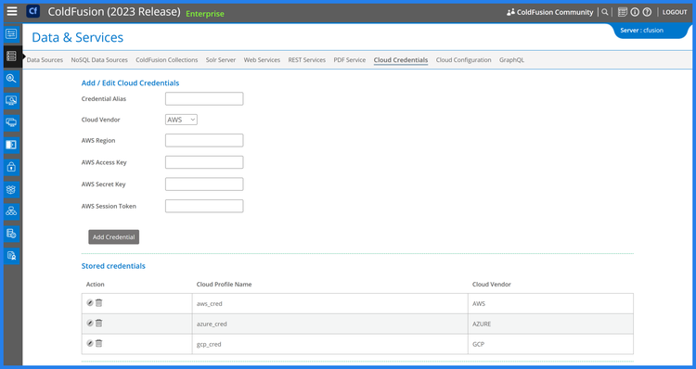Click the bottom sidebar document-user icon
696x369 pixels.
point(11,256)
